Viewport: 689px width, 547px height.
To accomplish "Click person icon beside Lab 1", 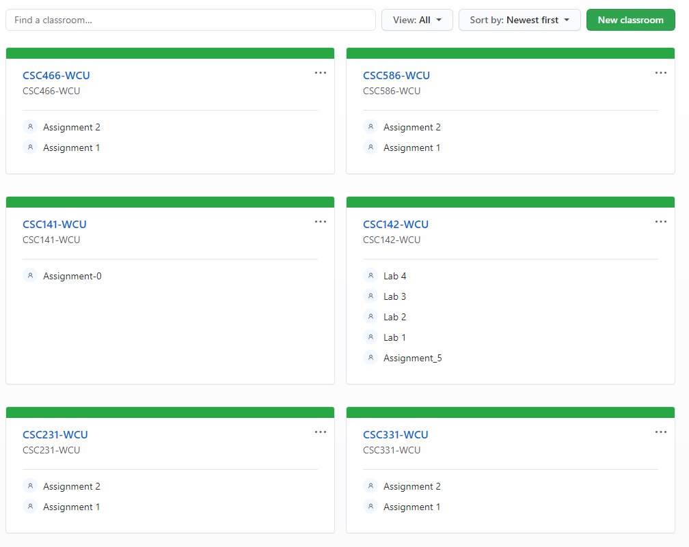I will click(370, 337).
